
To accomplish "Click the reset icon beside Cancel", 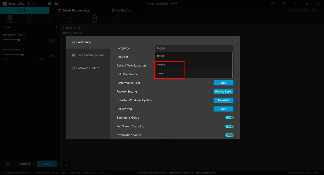I will 8,164.
